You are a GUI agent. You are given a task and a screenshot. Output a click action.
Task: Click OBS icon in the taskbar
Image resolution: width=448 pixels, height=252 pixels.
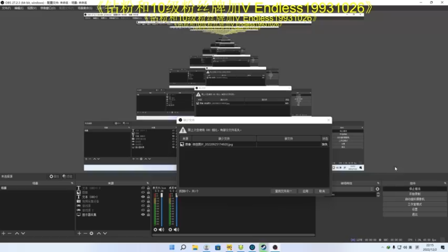pyautogui.click(x=275, y=247)
